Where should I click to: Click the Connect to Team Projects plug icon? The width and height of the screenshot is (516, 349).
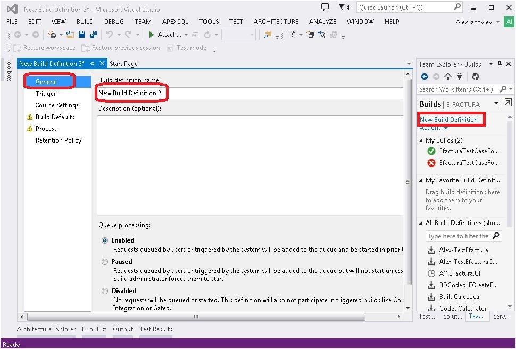point(460,77)
